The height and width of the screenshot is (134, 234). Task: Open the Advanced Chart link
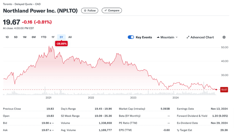[x=202, y=37]
